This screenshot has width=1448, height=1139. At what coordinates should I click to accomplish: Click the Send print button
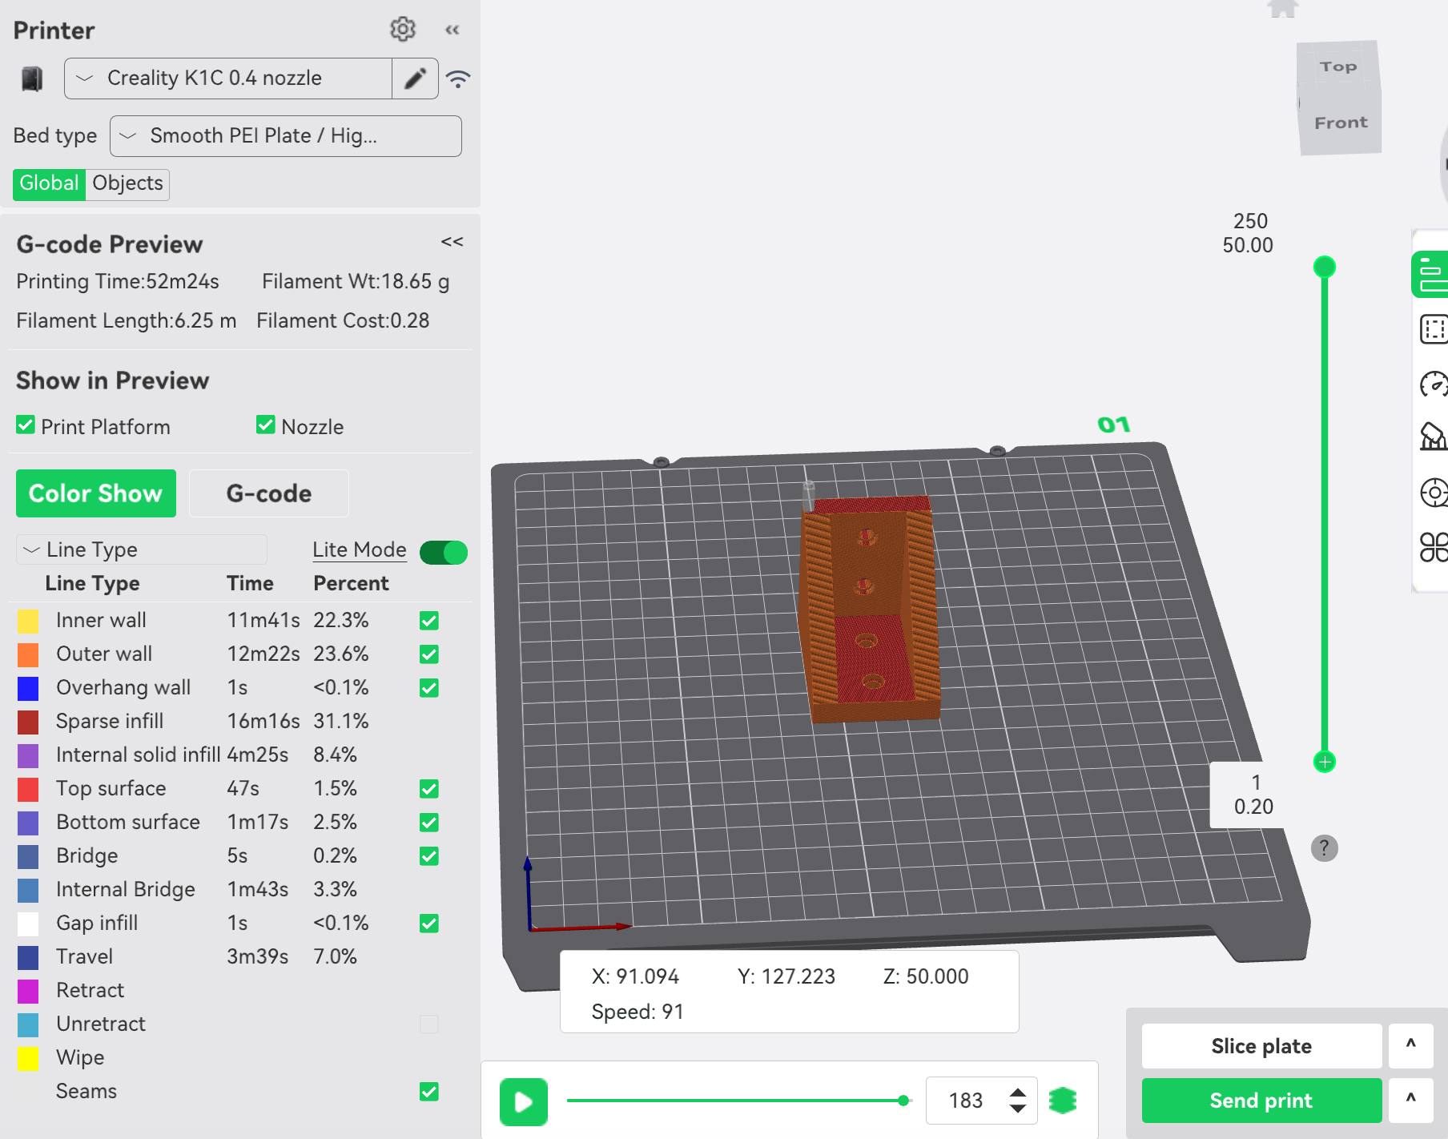[x=1261, y=1101]
